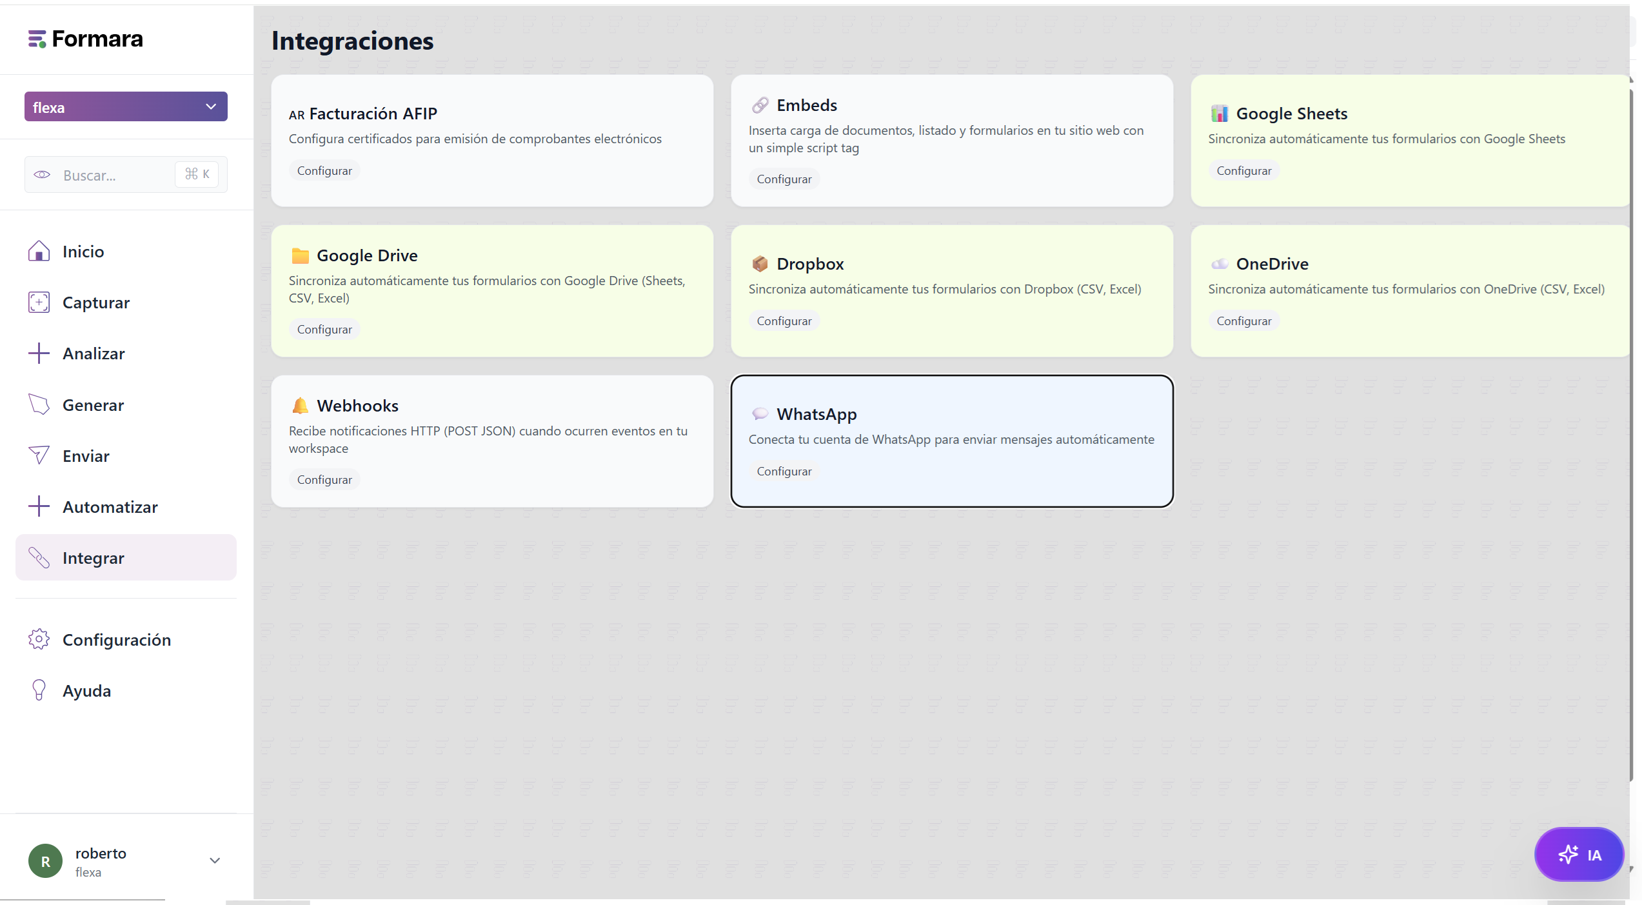
Task: Go to the Inicio menu item
Action: (x=126, y=251)
